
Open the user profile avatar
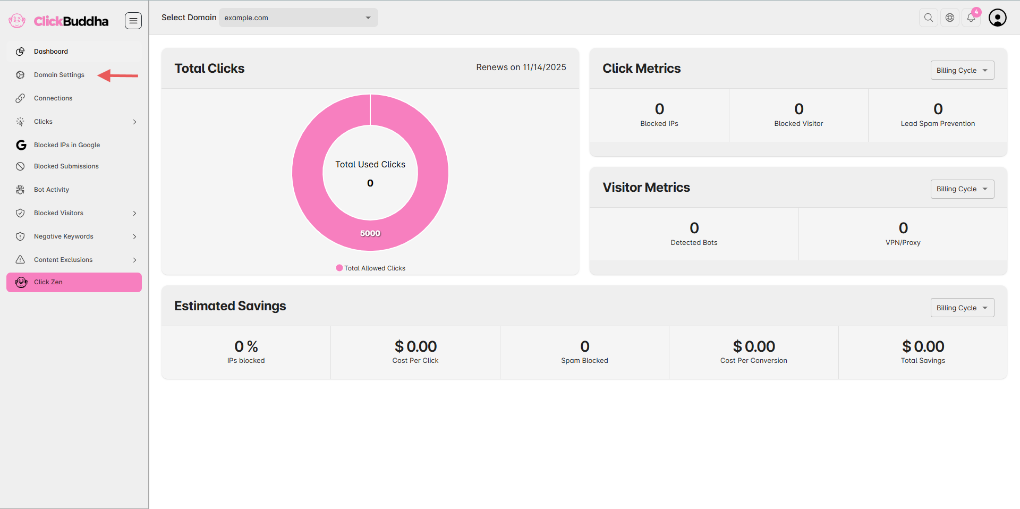997,18
